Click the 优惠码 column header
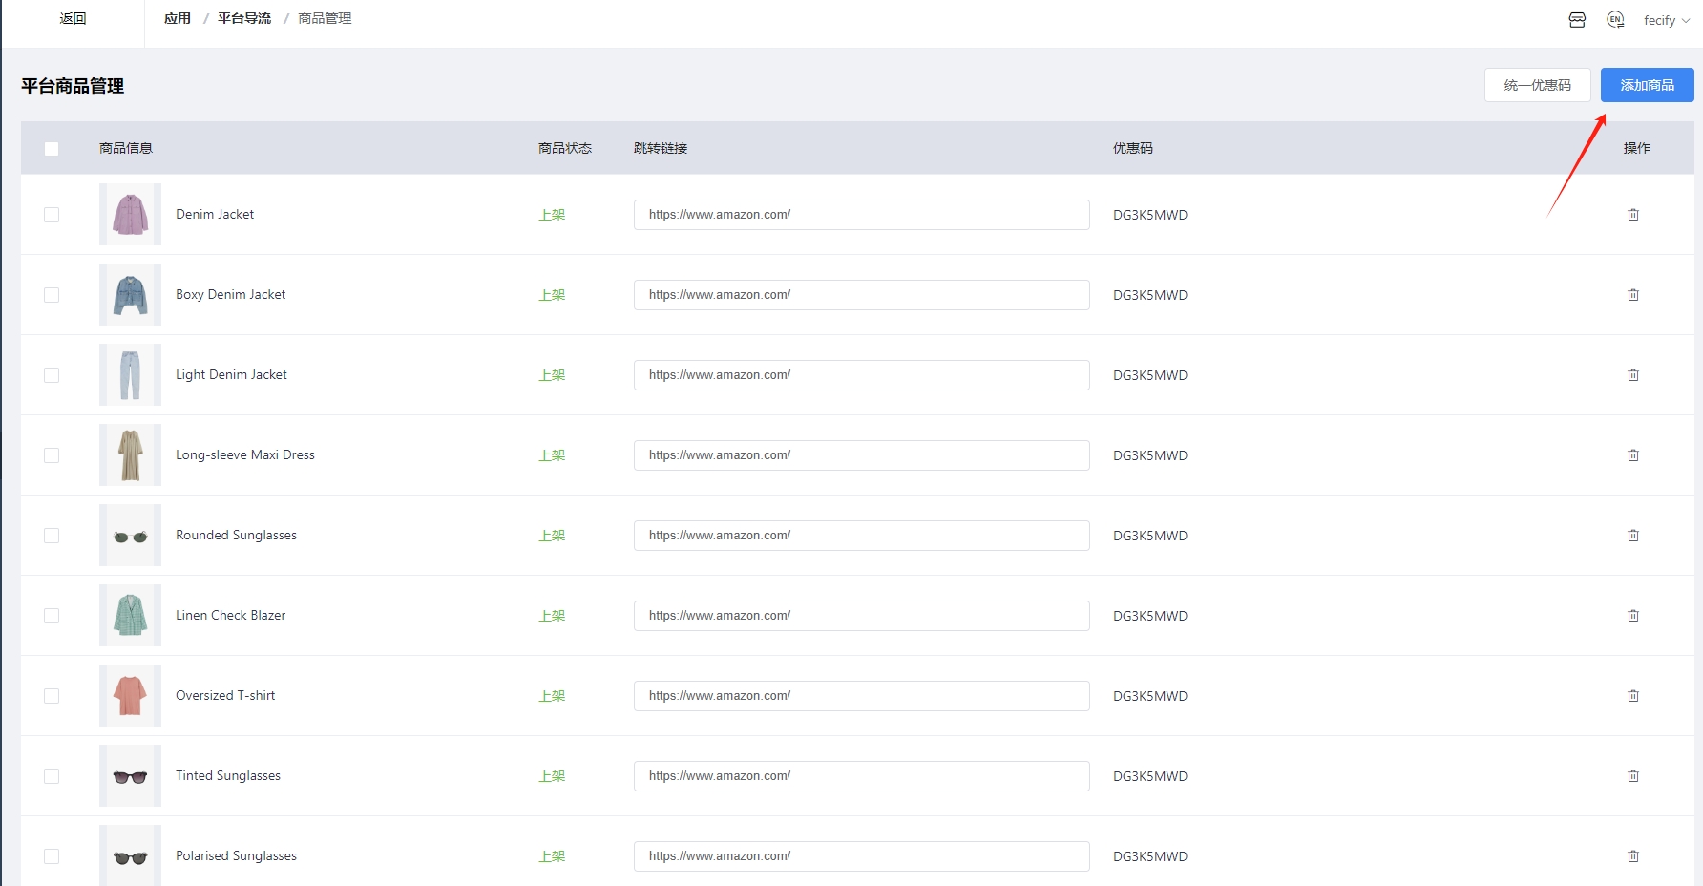Screen dimensions: 1703x886 tap(1133, 148)
